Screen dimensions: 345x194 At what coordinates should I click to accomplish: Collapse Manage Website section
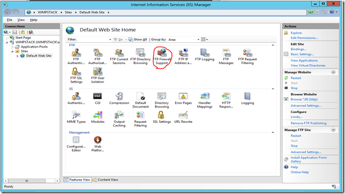pos(333,72)
